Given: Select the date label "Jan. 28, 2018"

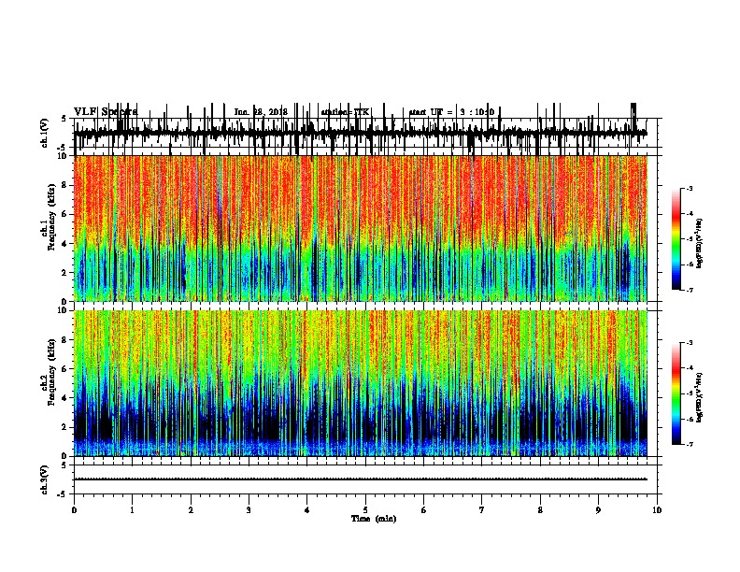Looking at the screenshot, I should tap(261, 112).
